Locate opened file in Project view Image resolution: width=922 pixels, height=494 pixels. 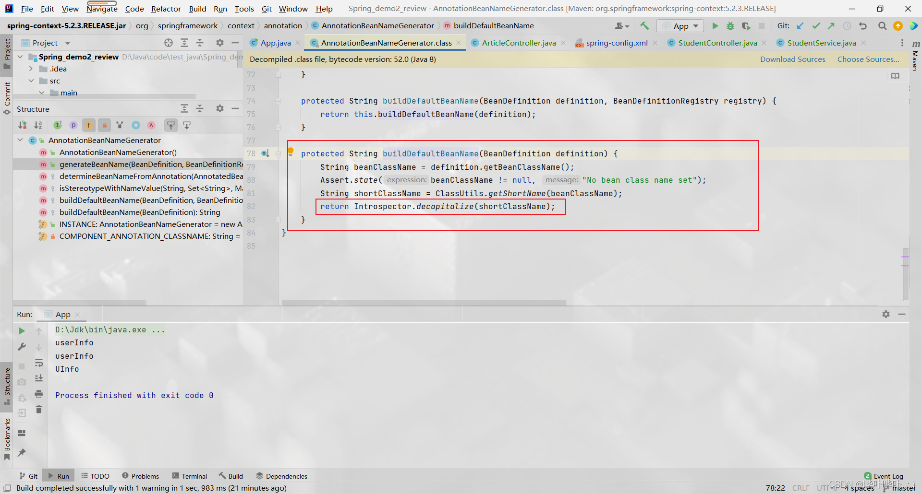coord(169,43)
